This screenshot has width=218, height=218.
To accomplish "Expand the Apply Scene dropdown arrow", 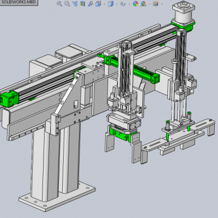I will (149, 4).
